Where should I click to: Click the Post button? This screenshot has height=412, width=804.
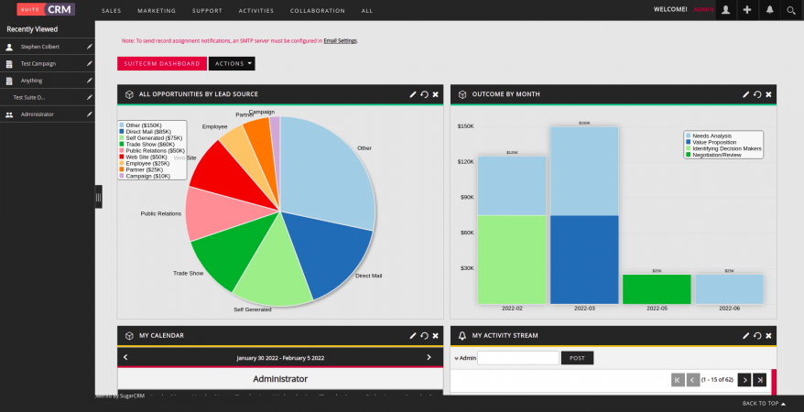tap(578, 358)
